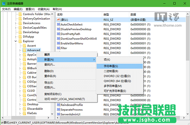This screenshot has width=190, height=125.
Task: Choose 导出(E) in the context menu
Action: pyautogui.click(x=66, y=83)
